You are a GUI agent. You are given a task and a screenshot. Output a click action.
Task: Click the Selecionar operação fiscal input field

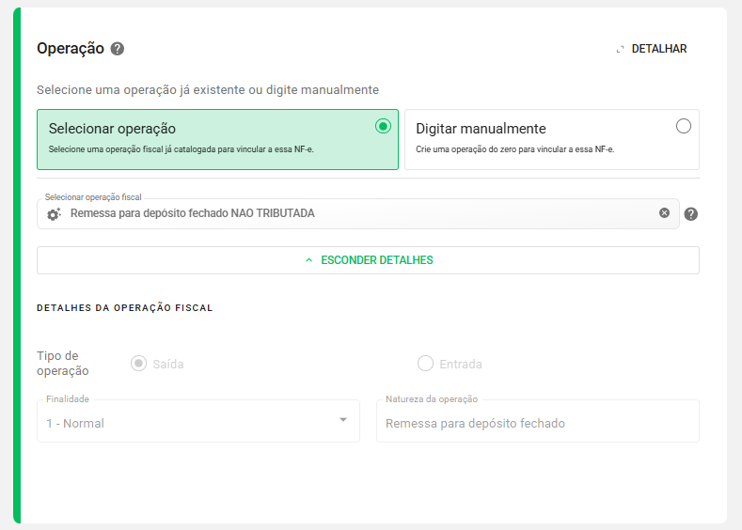click(357, 213)
